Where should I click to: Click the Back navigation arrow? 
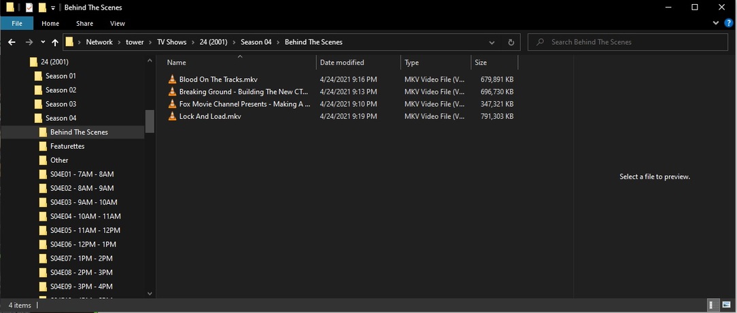pos(12,42)
